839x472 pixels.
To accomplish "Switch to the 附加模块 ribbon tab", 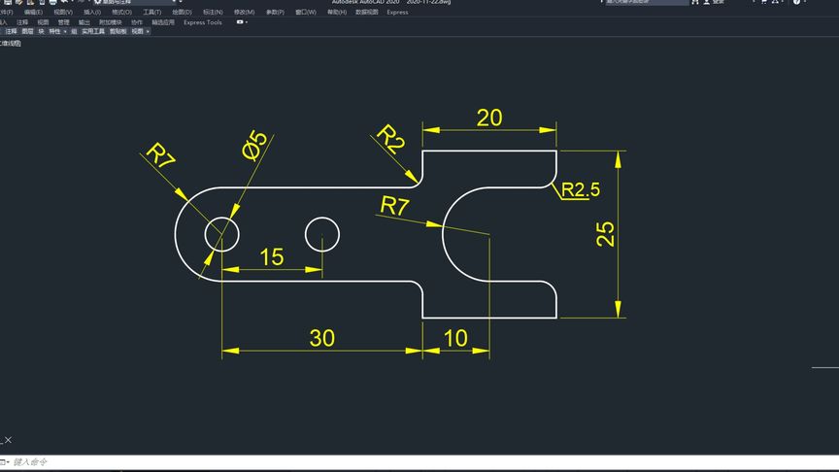I will pyautogui.click(x=111, y=22).
